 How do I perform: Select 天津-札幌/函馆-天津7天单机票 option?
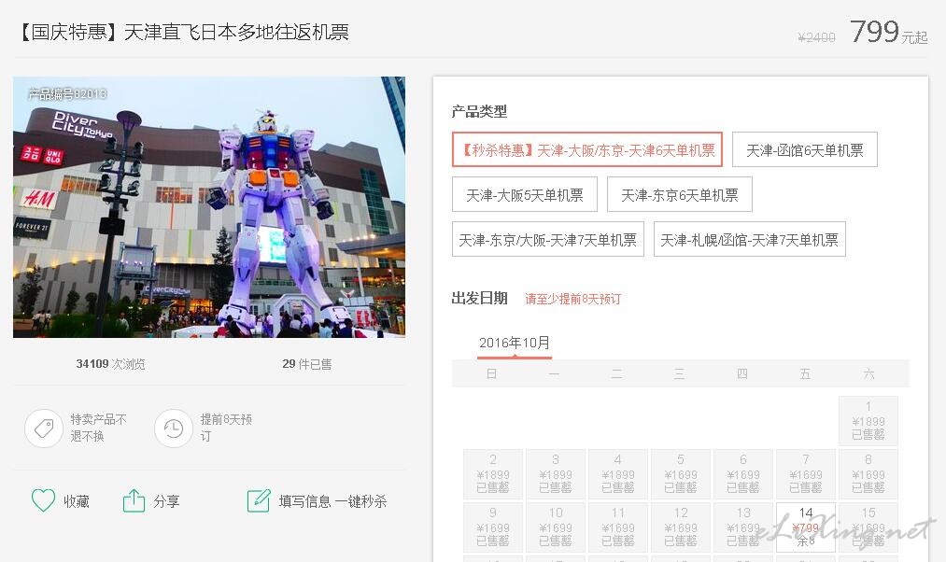click(749, 239)
